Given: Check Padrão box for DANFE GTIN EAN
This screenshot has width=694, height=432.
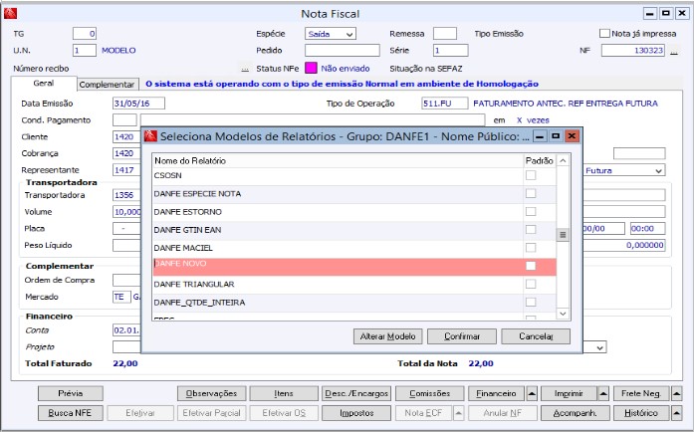Looking at the screenshot, I should pos(531,230).
